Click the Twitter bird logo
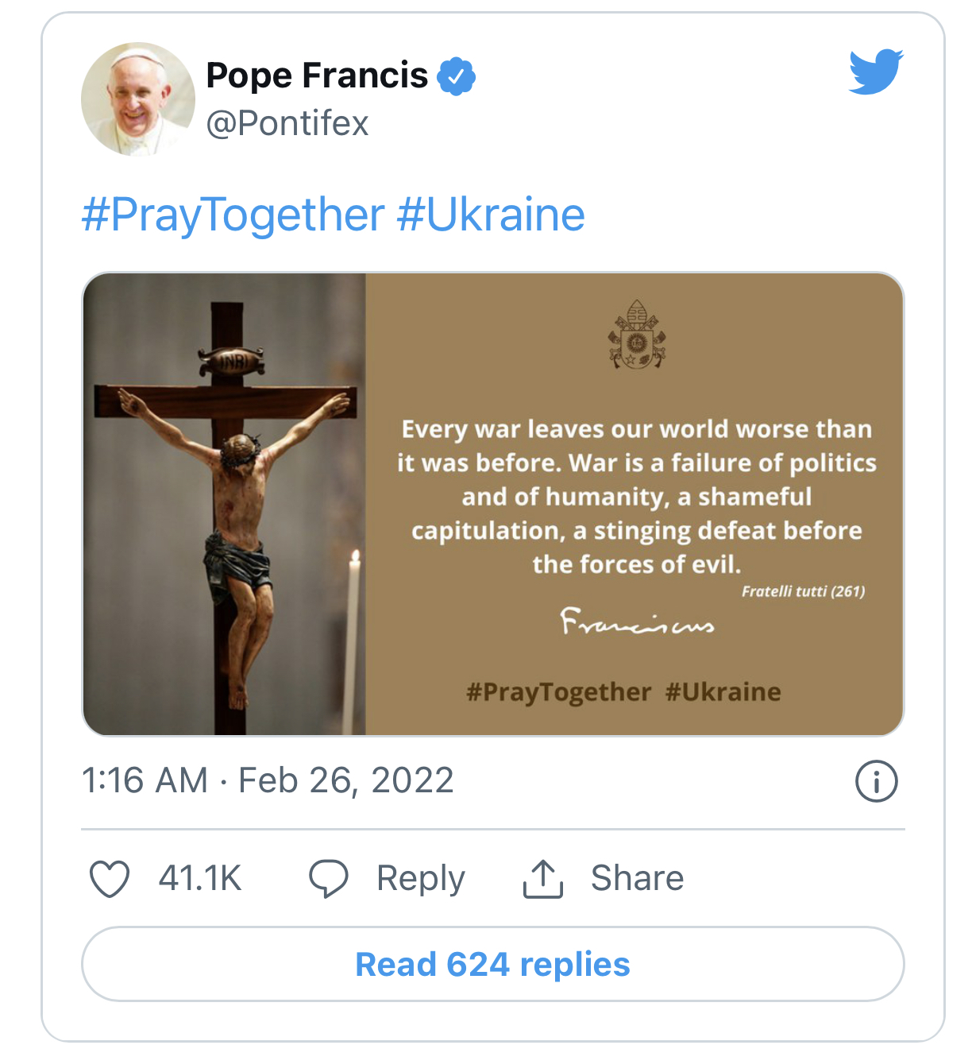This screenshot has width=972, height=1045. (876, 72)
